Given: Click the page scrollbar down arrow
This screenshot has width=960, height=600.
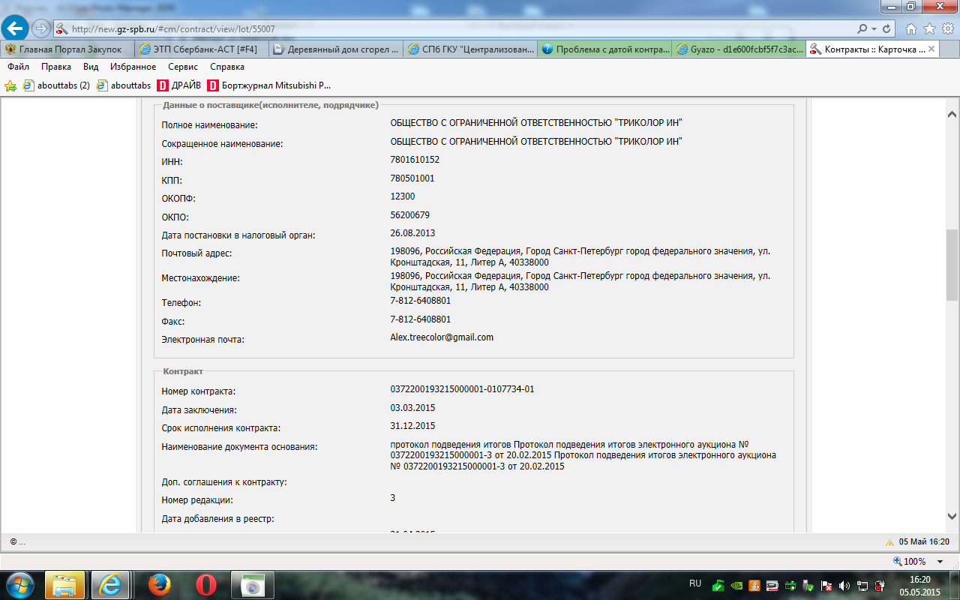Looking at the screenshot, I should (x=952, y=516).
